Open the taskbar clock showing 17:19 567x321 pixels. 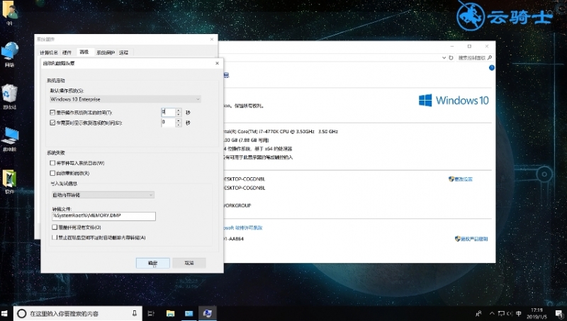coord(537,313)
